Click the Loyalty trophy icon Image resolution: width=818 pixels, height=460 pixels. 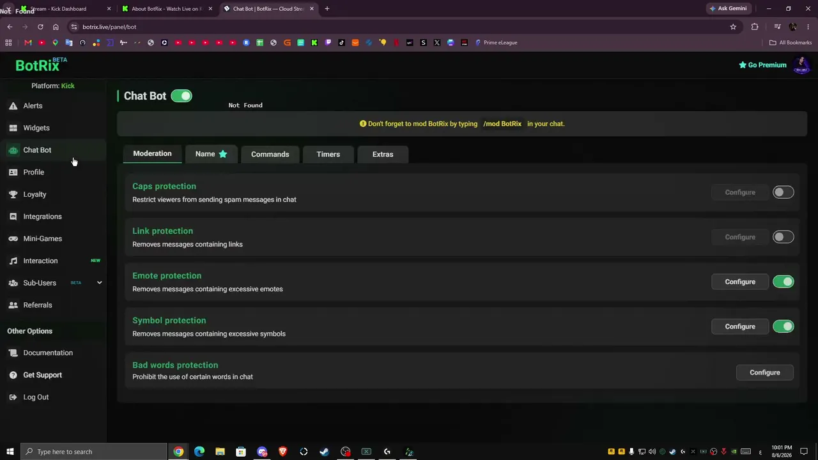click(13, 194)
